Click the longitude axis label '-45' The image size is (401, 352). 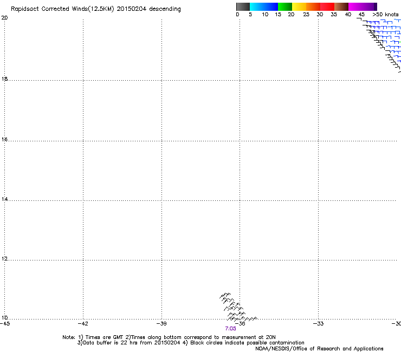tap(5, 324)
